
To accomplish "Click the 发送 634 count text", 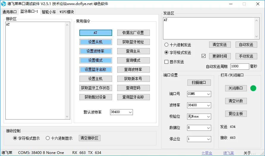I will coord(228,127).
